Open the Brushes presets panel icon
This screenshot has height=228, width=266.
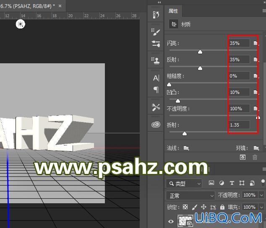point(156,44)
